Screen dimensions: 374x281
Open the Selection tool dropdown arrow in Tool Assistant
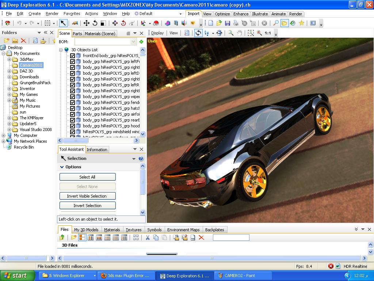point(134,159)
